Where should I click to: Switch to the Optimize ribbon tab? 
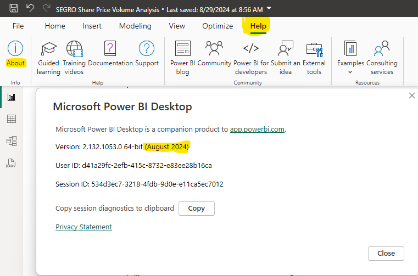click(x=218, y=26)
